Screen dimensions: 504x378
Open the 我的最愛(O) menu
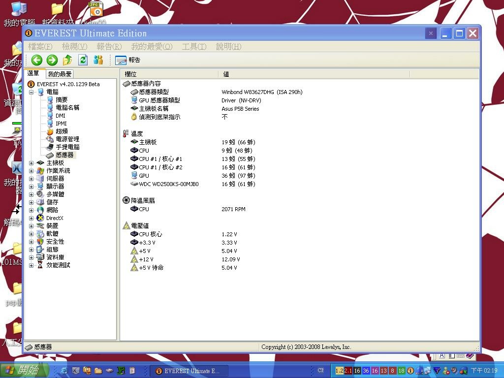[x=152, y=47]
